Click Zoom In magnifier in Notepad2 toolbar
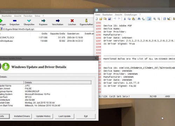The height and width of the screenshot is (126, 175). [154, 19]
